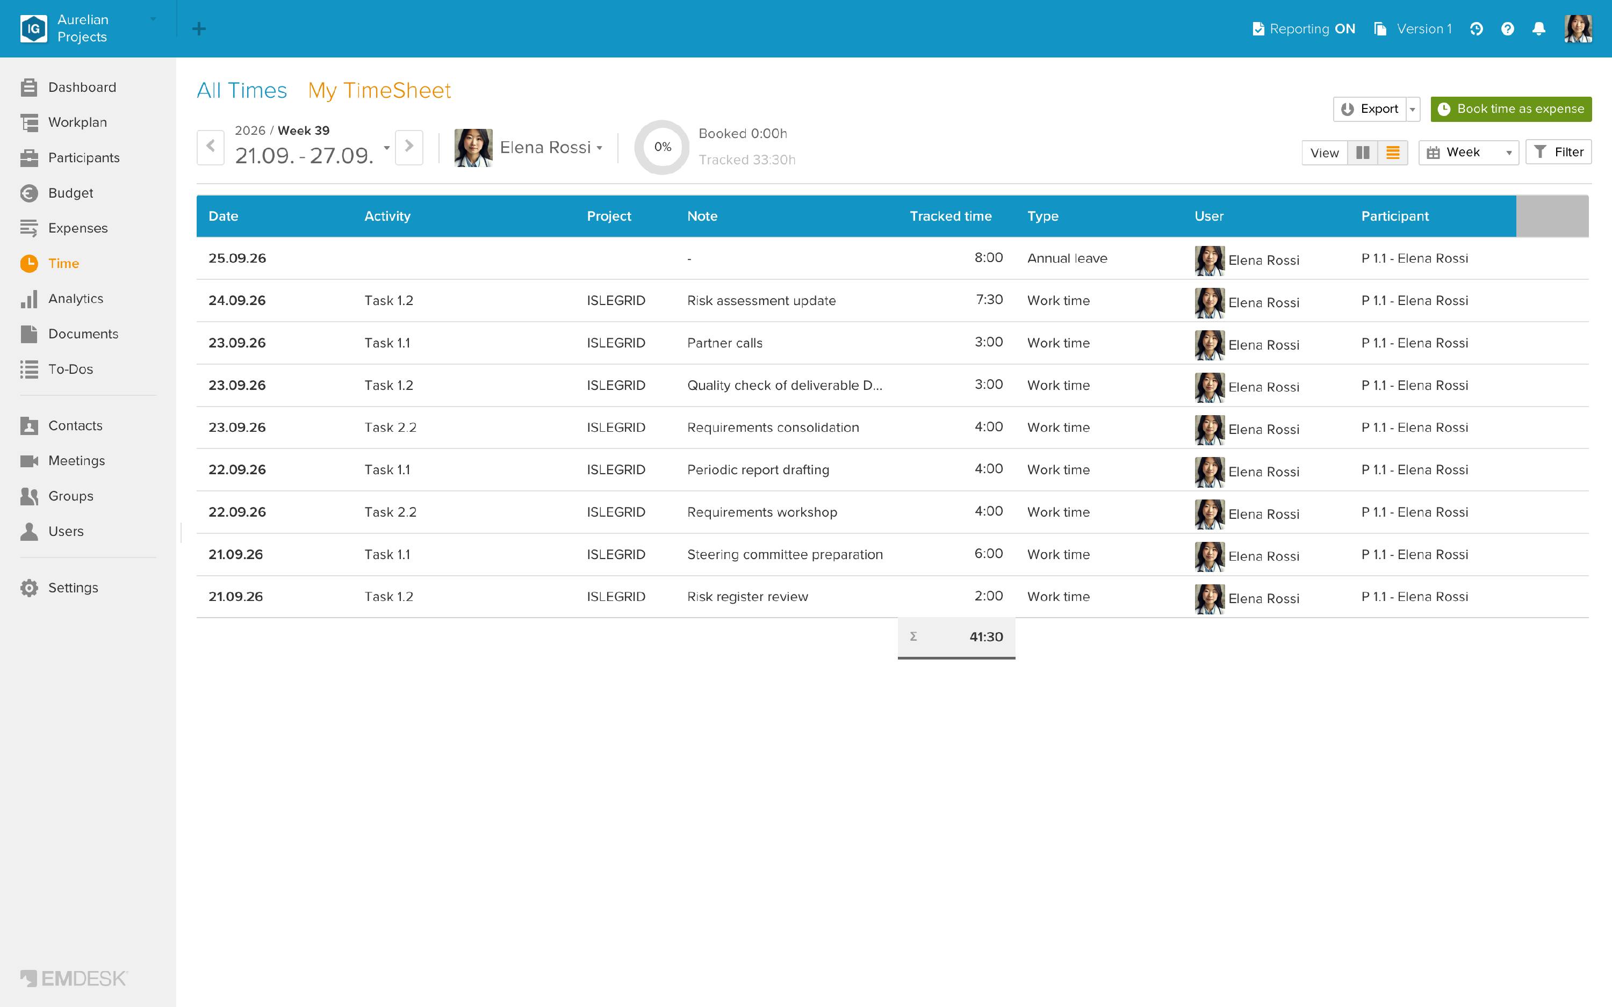This screenshot has height=1007, width=1612.
Task: Switch to the All Times tab
Action: [242, 91]
